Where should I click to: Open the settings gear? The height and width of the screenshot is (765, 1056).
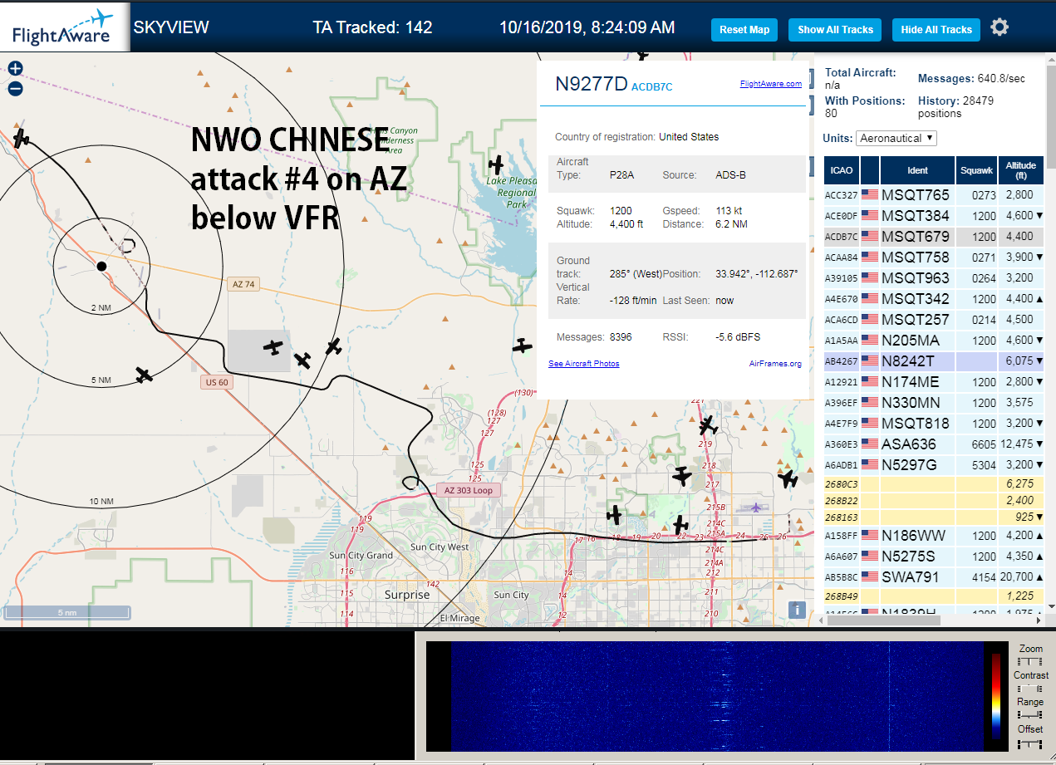[1000, 27]
